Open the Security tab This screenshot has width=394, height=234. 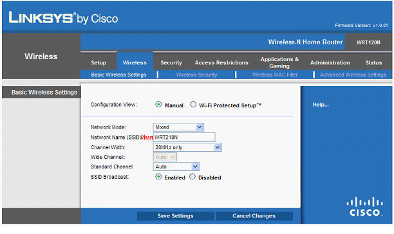pos(171,63)
